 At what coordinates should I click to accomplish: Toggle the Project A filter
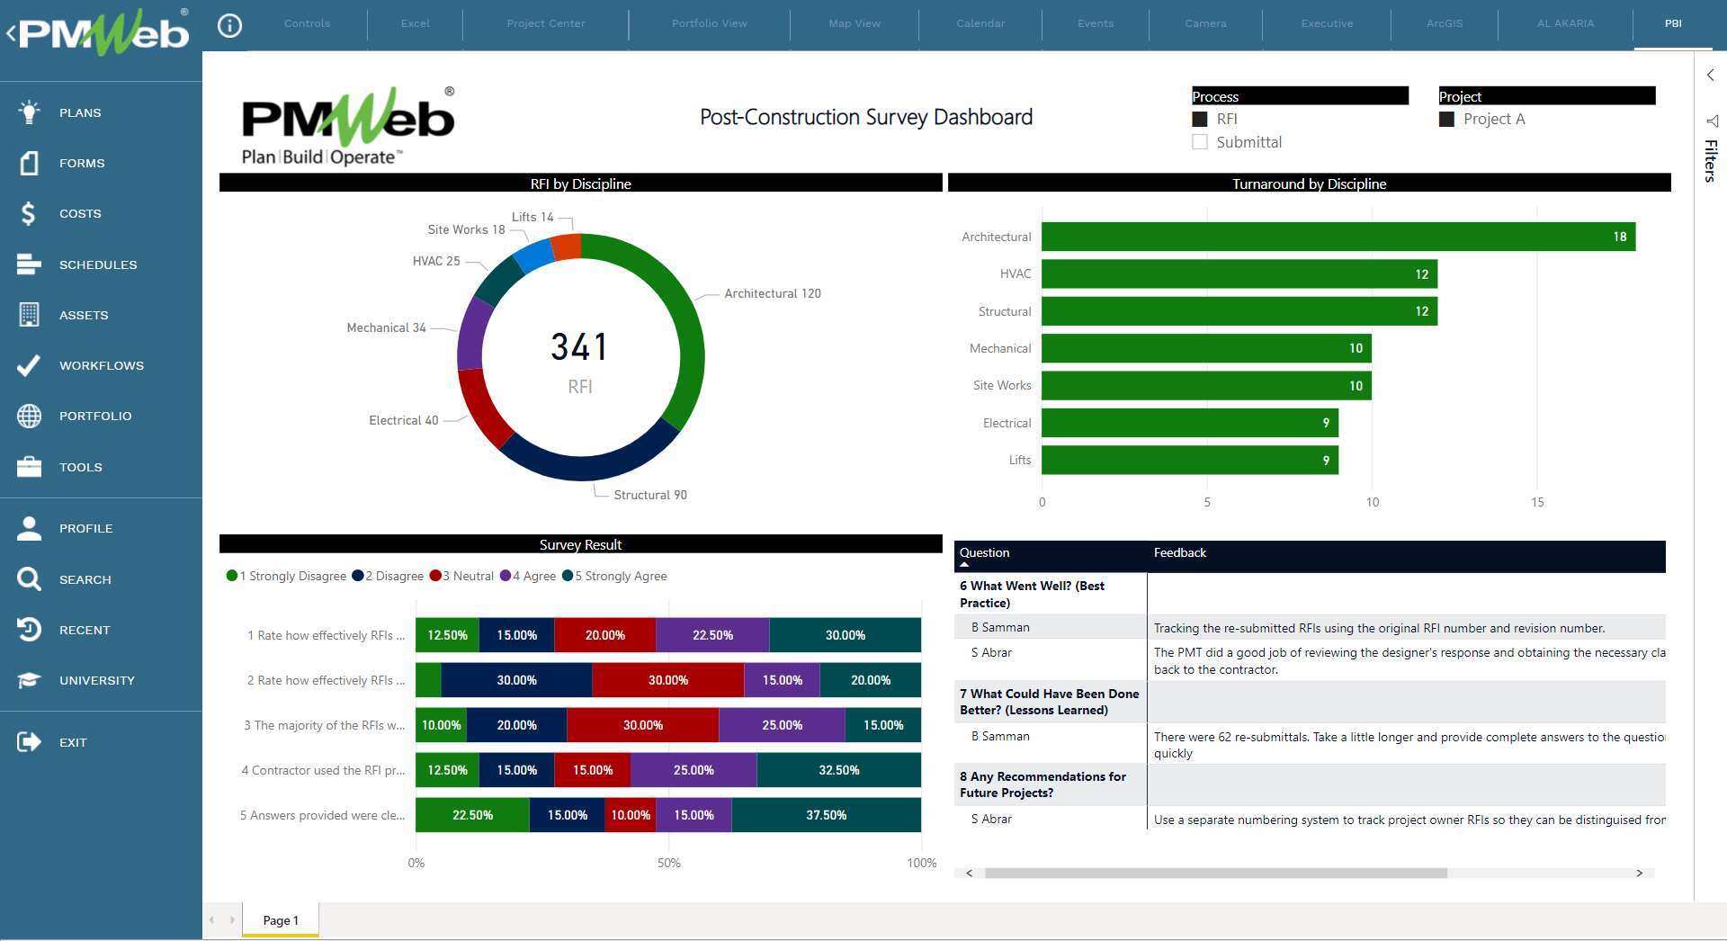click(1447, 119)
